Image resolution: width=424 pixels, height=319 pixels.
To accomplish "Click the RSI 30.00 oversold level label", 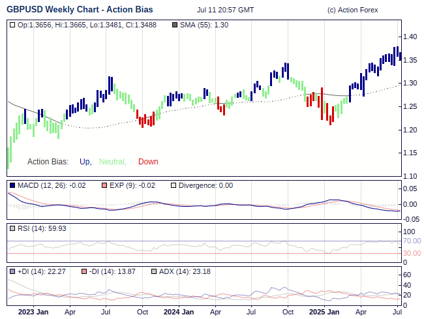I will pyautogui.click(x=412, y=253).
